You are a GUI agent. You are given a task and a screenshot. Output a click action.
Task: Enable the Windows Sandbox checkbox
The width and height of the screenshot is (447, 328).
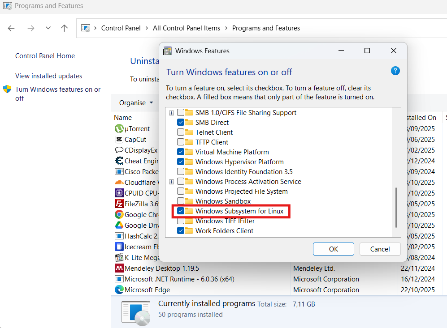click(181, 201)
